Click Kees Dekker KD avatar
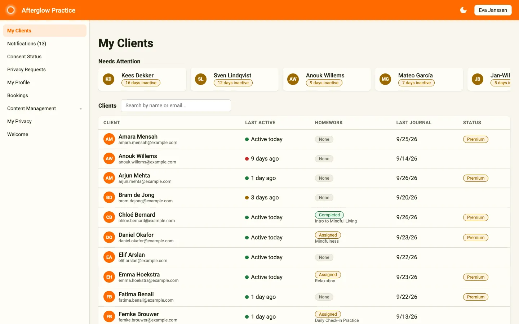The width and height of the screenshot is (519, 324). click(108, 79)
